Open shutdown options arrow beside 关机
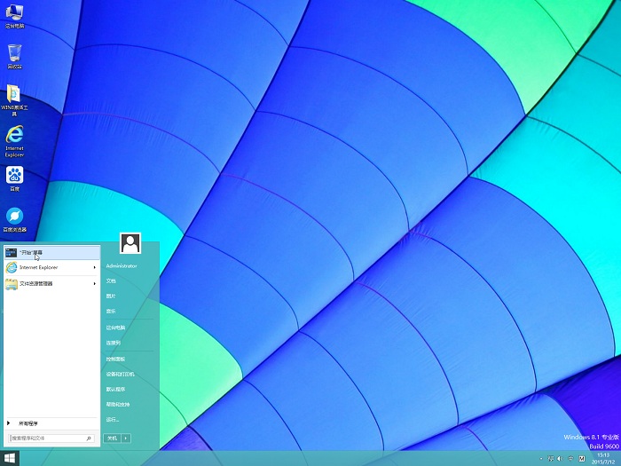Screen dimensions: 621x466 126,438
